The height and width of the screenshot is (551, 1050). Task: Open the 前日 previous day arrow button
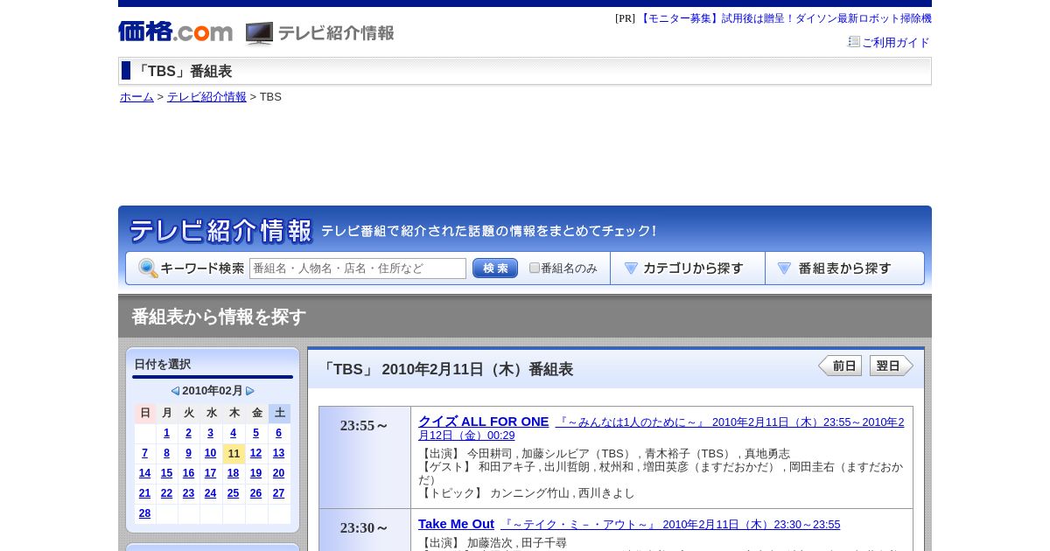[x=840, y=366]
